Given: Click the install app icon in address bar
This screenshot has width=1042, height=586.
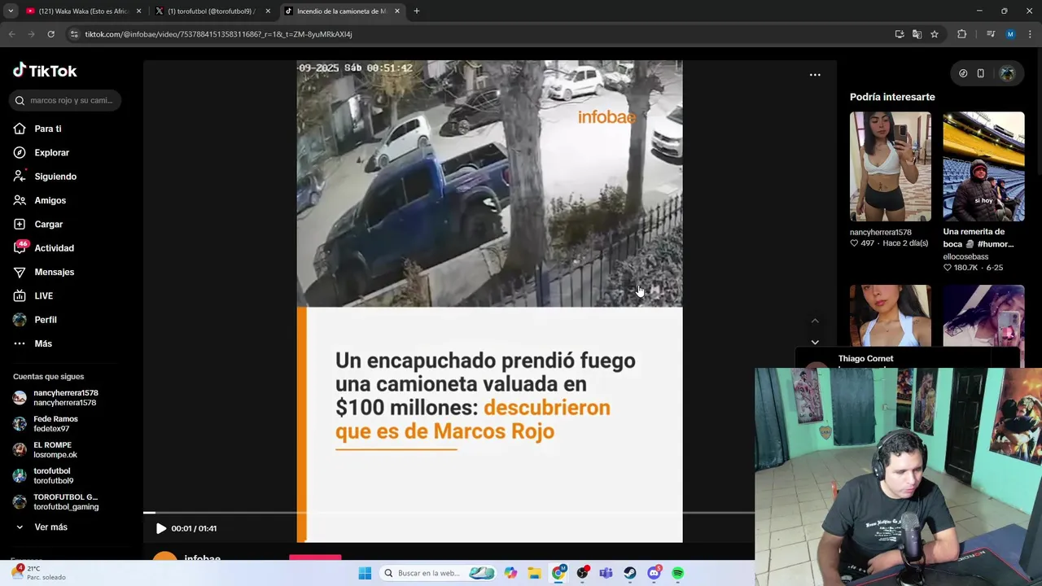Looking at the screenshot, I should (900, 34).
